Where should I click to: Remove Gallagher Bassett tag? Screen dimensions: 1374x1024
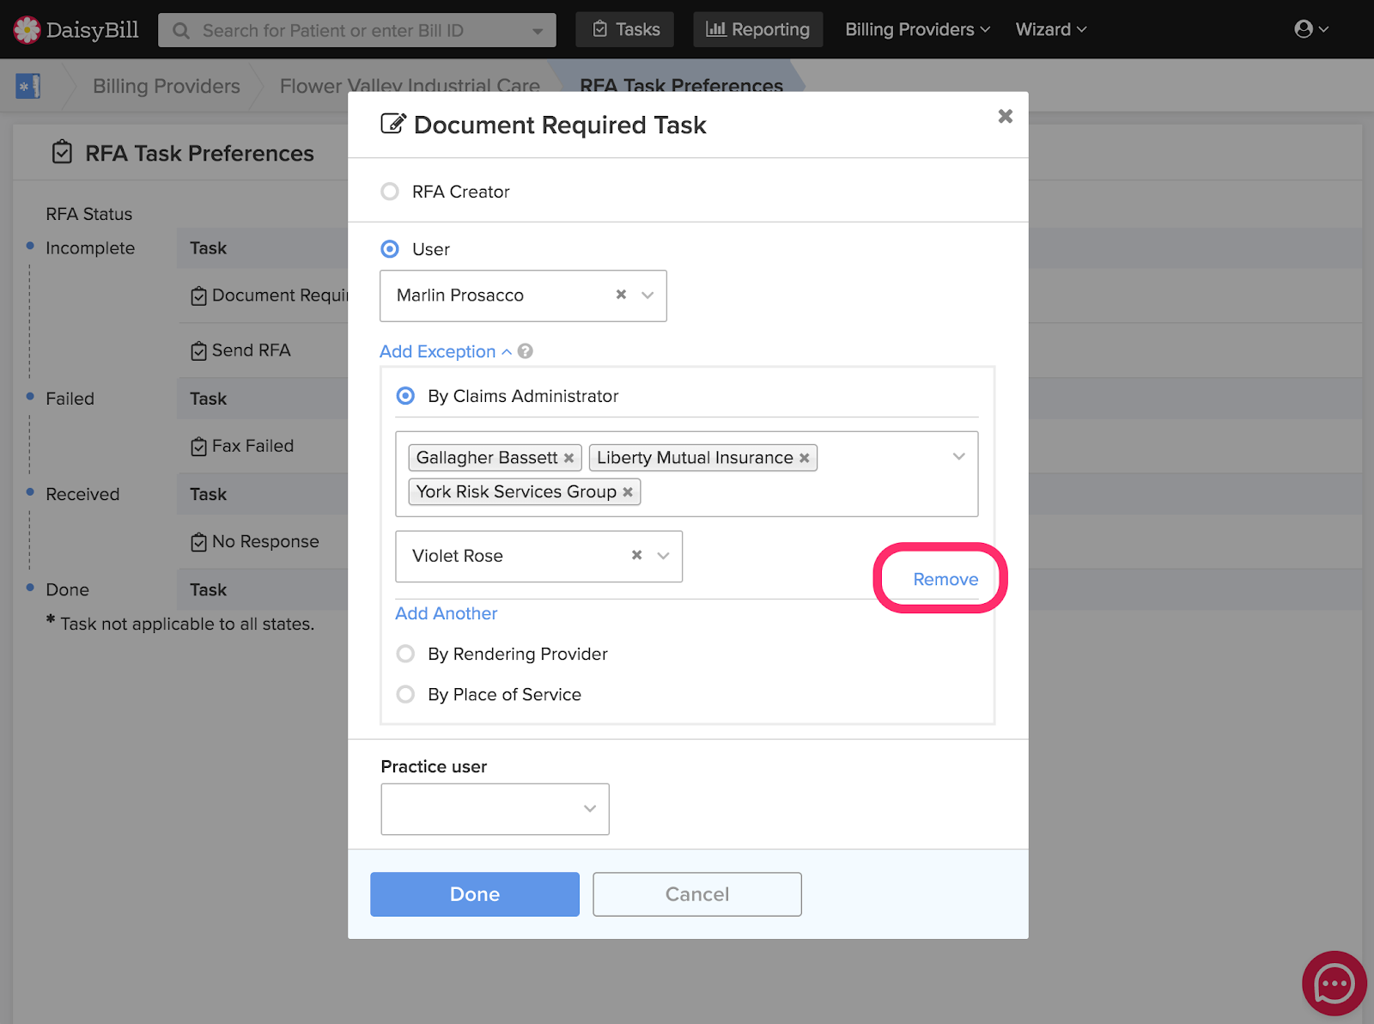click(x=568, y=458)
